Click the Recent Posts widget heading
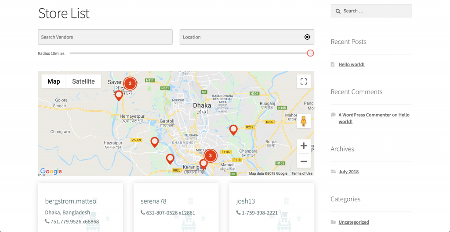 pyautogui.click(x=348, y=42)
